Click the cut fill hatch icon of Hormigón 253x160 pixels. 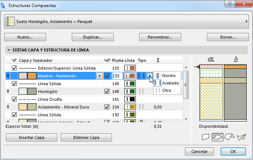click(23, 91)
